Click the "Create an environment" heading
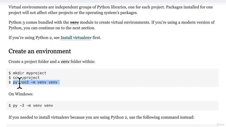This screenshot has width=226, height=127. (x=40, y=51)
